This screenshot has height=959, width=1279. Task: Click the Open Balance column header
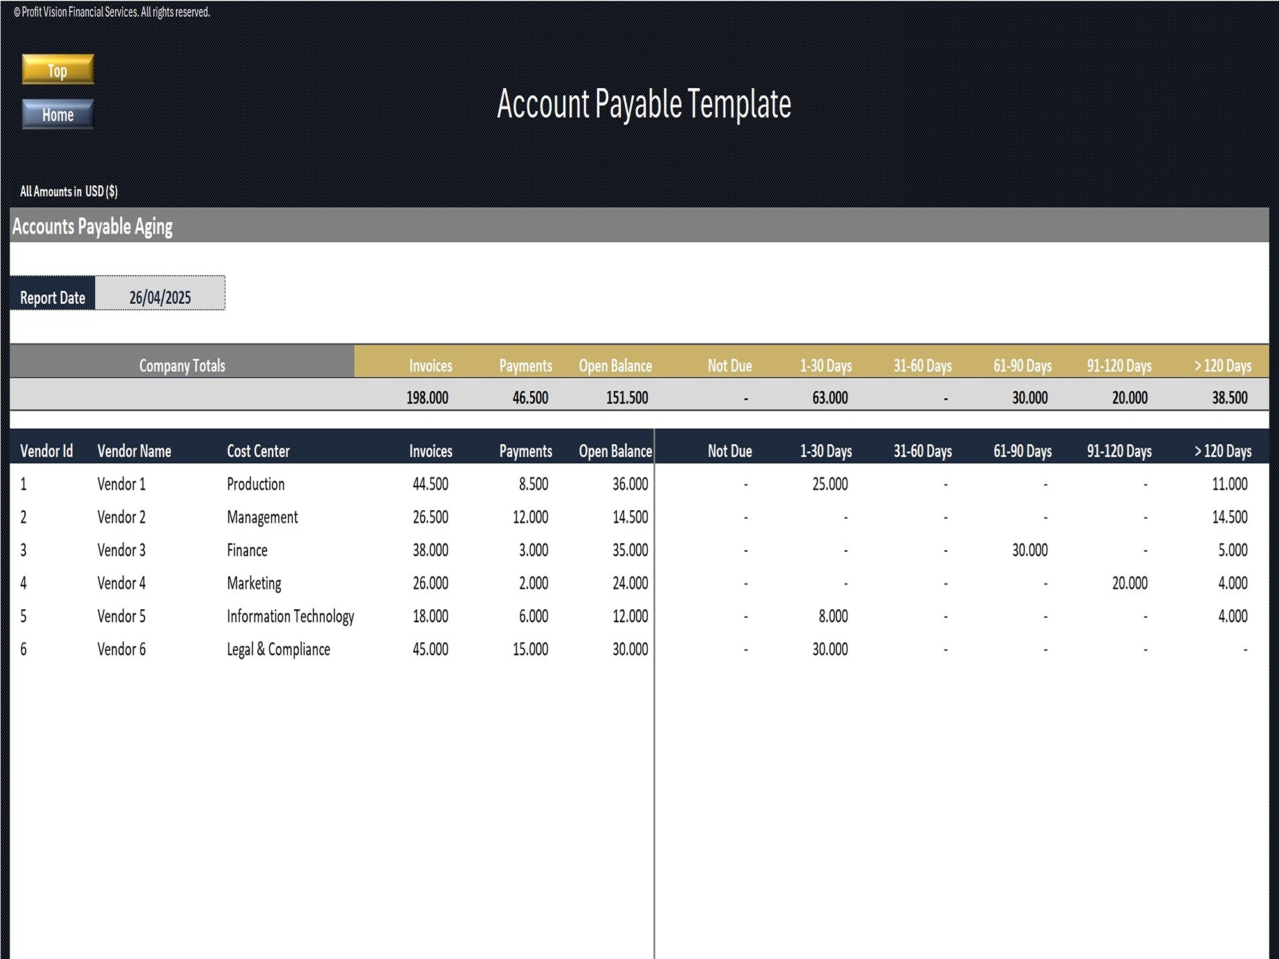(615, 365)
